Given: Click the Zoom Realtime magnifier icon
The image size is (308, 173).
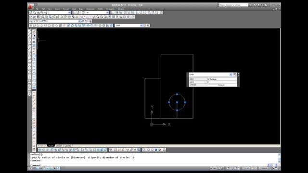Looking at the screenshot, I should point(98,17).
